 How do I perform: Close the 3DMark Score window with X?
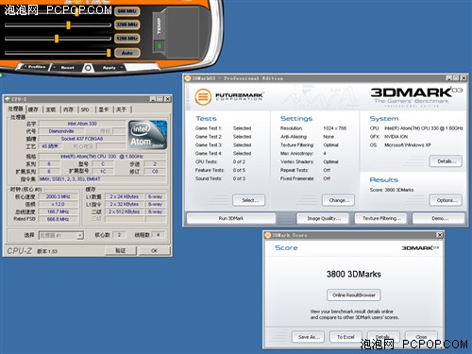pos(440,235)
